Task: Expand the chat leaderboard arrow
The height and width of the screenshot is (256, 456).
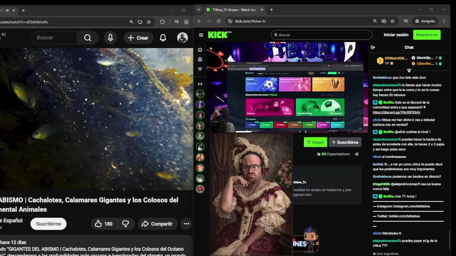Action: tap(409, 70)
